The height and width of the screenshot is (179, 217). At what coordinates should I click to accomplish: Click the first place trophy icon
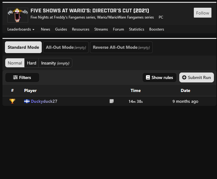[x=12, y=101]
